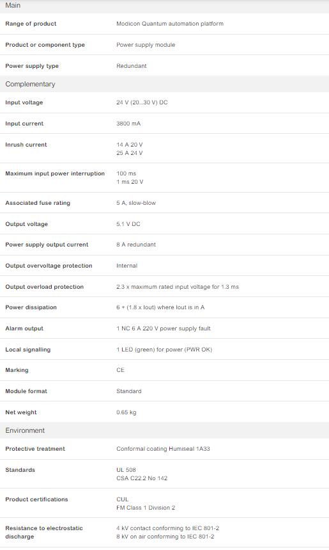Collapse the Environment section header

pos(165,430)
